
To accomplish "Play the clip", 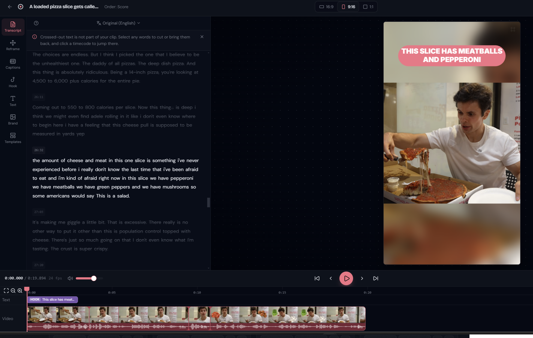I will pyautogui.click(x=346, y=278).
